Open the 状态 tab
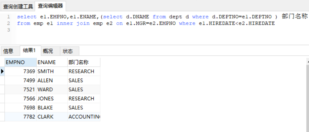 (68, 51)
